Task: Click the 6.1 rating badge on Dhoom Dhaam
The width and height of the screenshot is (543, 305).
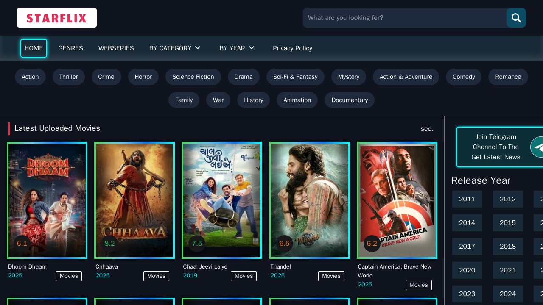Action: click(22, 244)
